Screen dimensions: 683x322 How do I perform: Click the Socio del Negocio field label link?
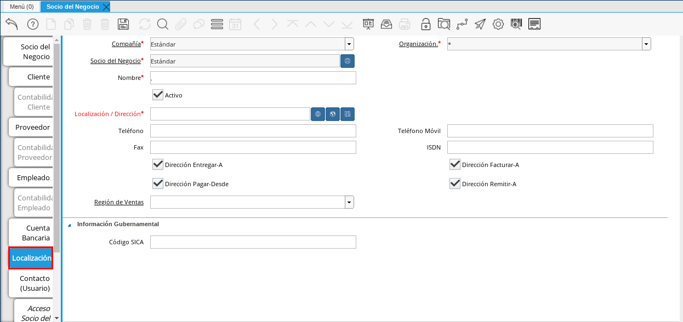(115, 61)
